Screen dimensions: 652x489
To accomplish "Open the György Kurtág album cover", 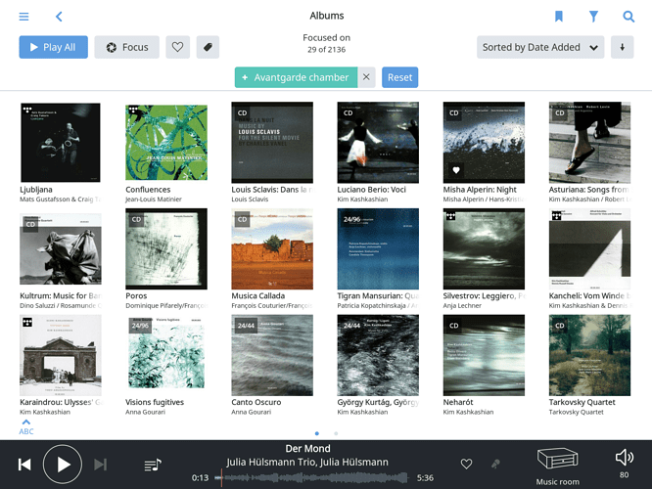I will click(x=378, y=355).
